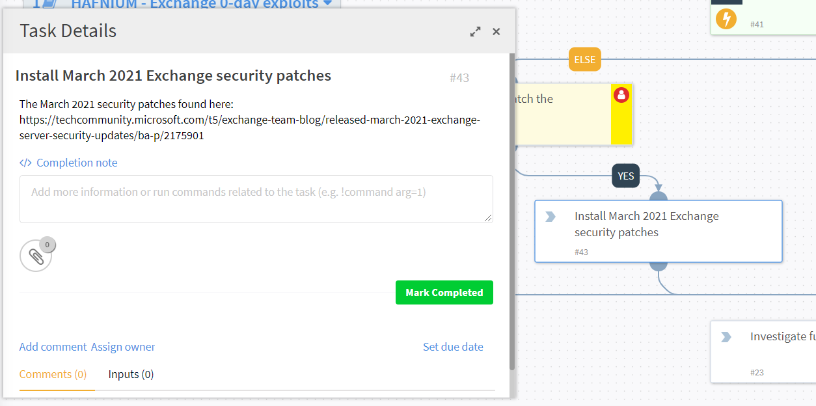The height and width of the screenshot is (406, 816).
Task: Switch to the Inputs (0) tab
Action: (x=131, y=374)
